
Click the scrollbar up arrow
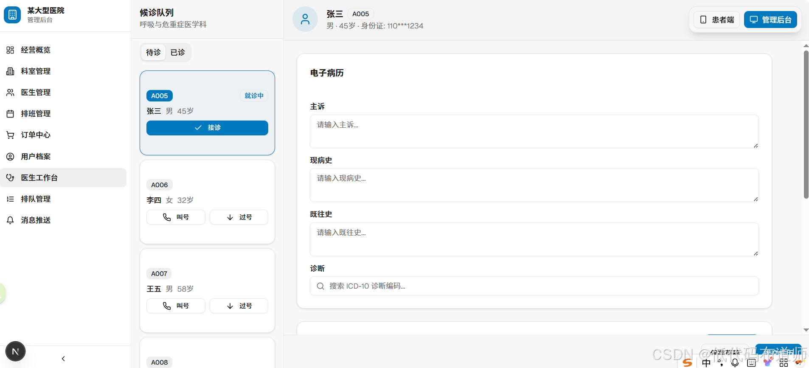pos(806,45)
